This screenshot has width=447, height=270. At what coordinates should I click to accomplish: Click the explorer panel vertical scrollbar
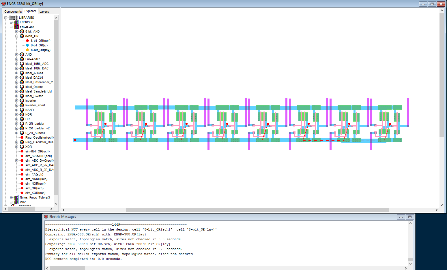point(56,107)
